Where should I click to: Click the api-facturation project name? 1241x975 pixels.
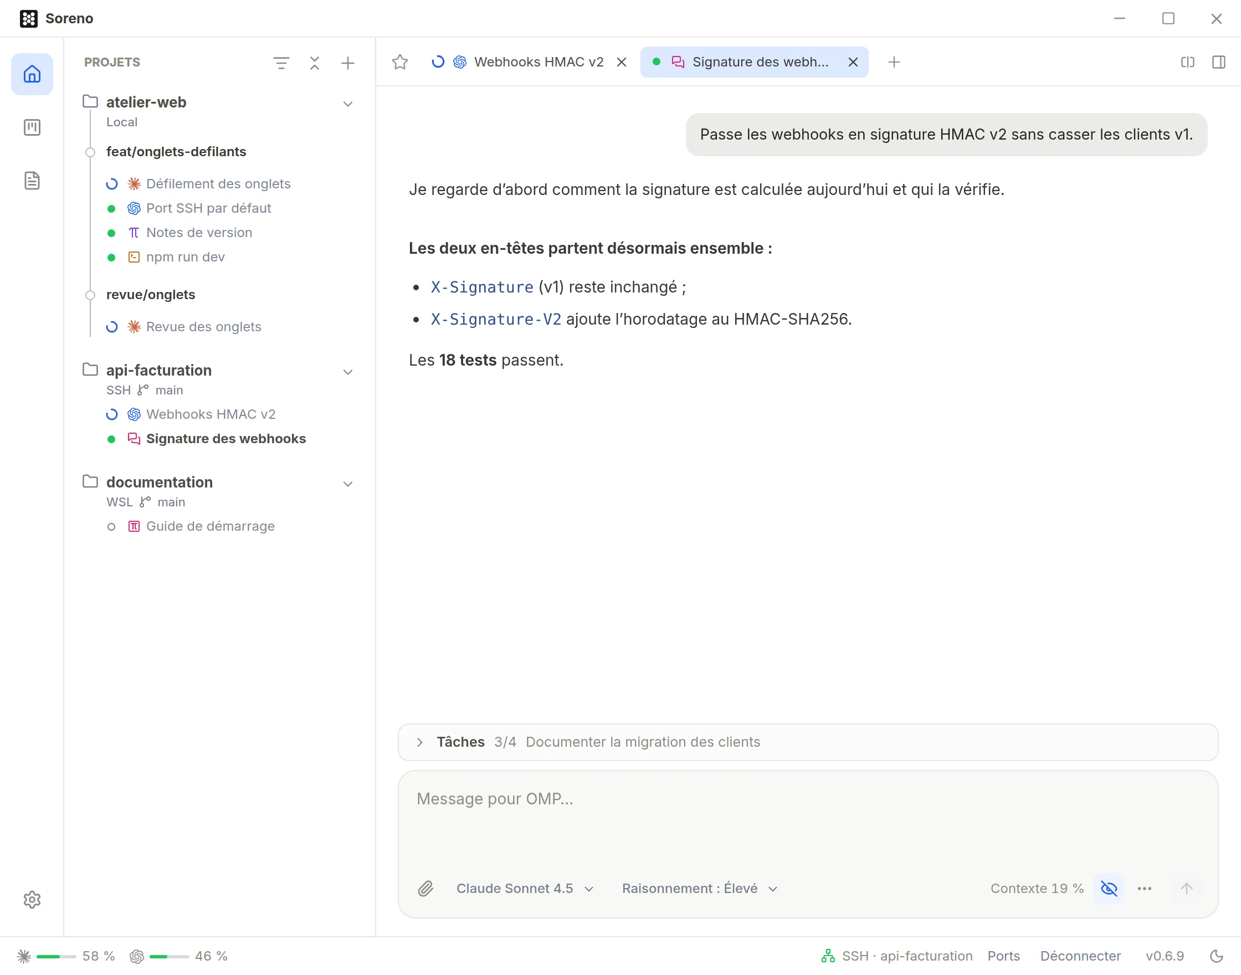pyautogui.click(x=158, y=371)
